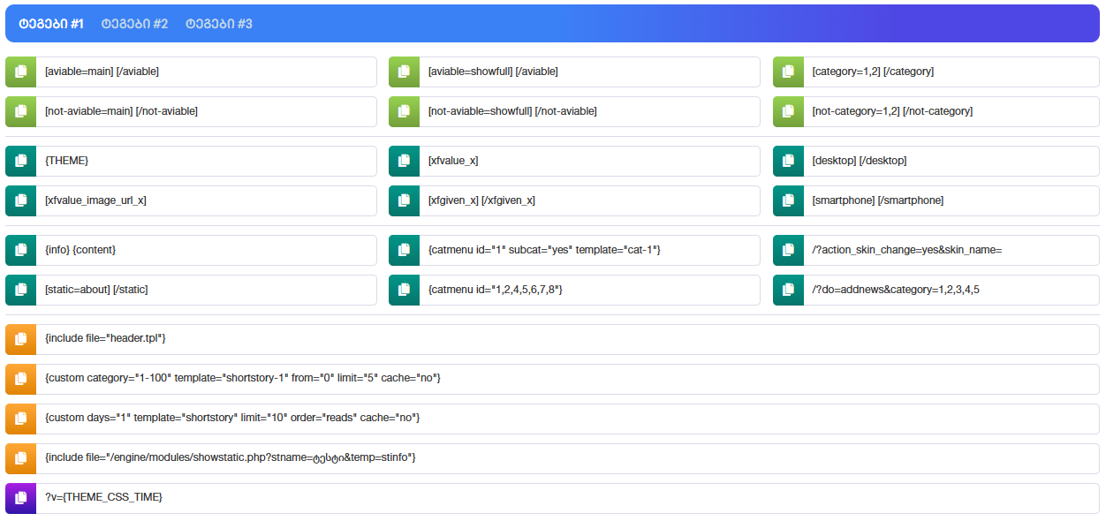Click the copy icon for [not-category=1,2]
This screenshot has width=1106, height=521.
point(788,111)
